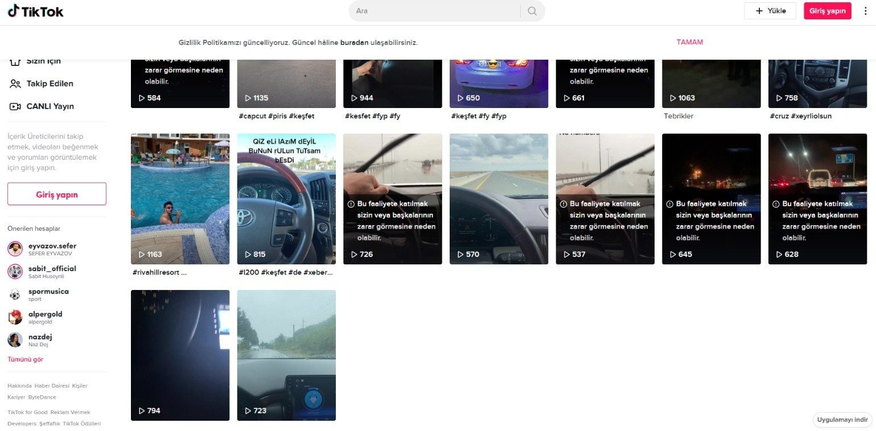Open spormusica profile avatar
The image size is (876, 431).
pos(15,295)
